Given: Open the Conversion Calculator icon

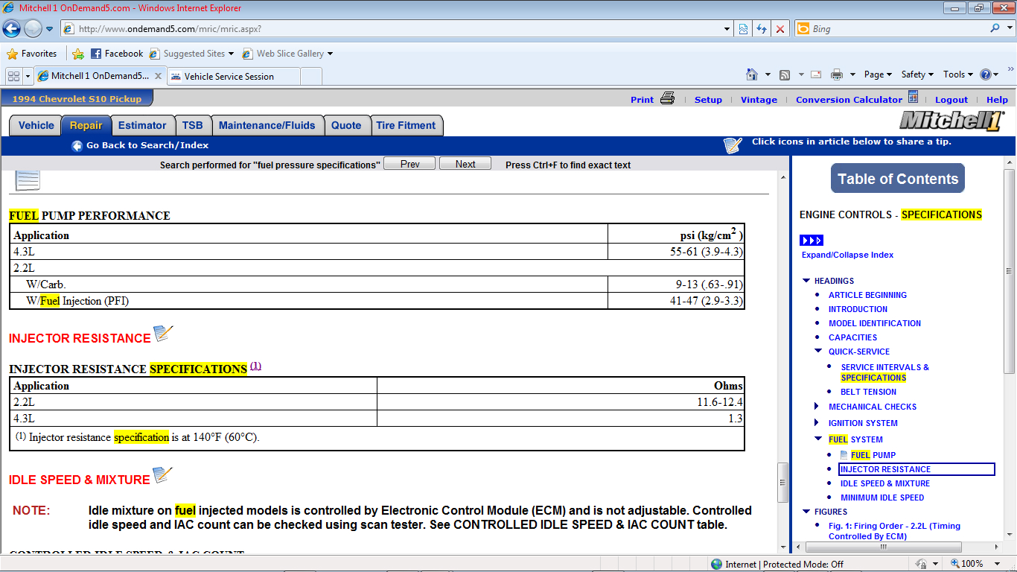Looking at the screenshot, I should pos(914,98).
